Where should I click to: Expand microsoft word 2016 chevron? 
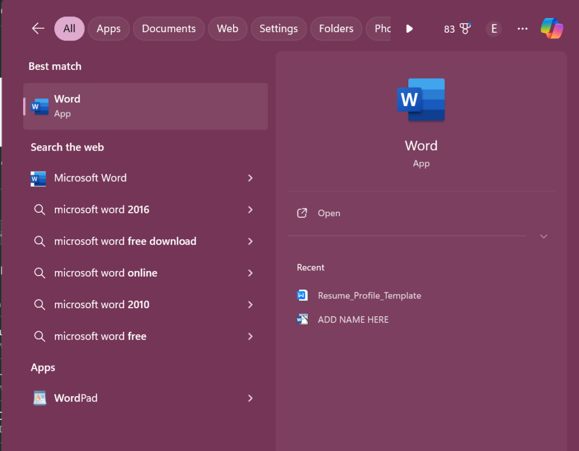point(250,210)
